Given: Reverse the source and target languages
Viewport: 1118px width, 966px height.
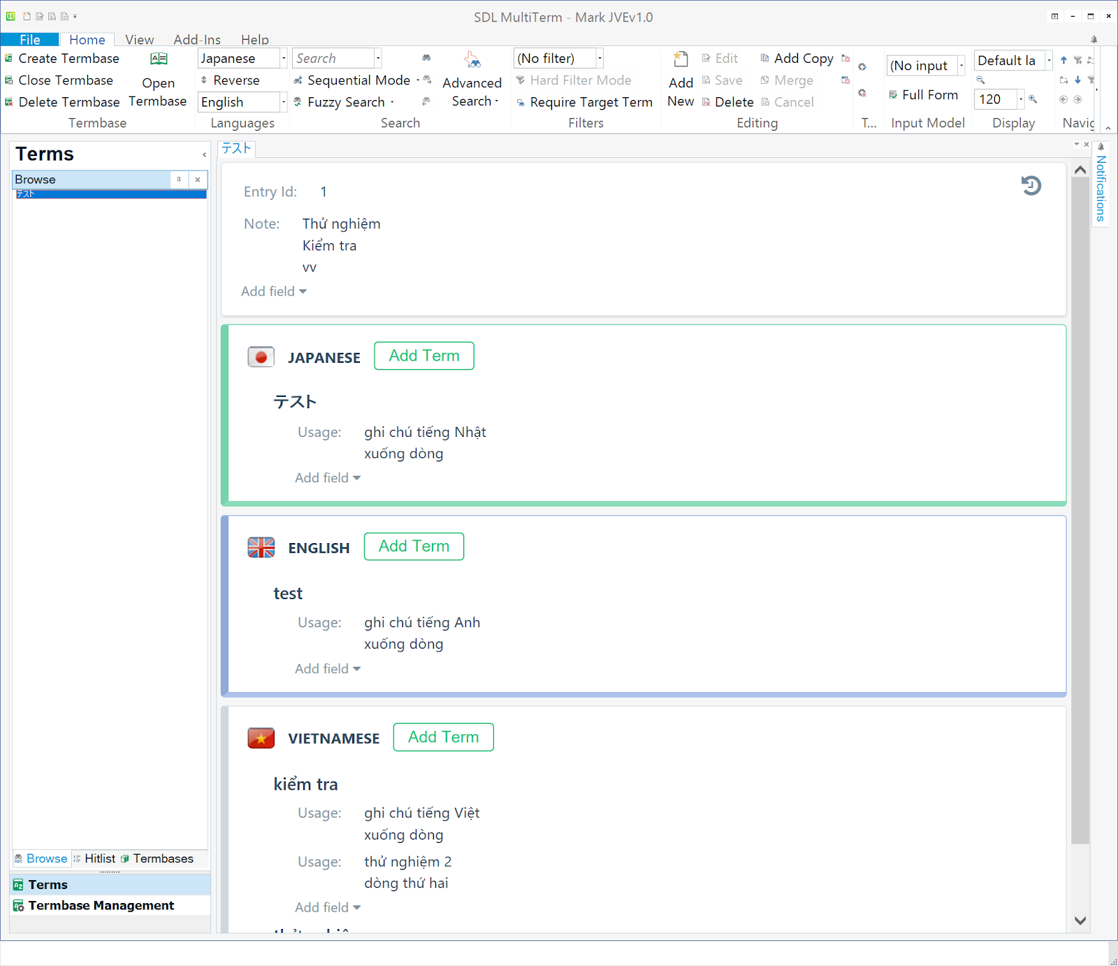Looking at the screenshot, I should (231, 80).
